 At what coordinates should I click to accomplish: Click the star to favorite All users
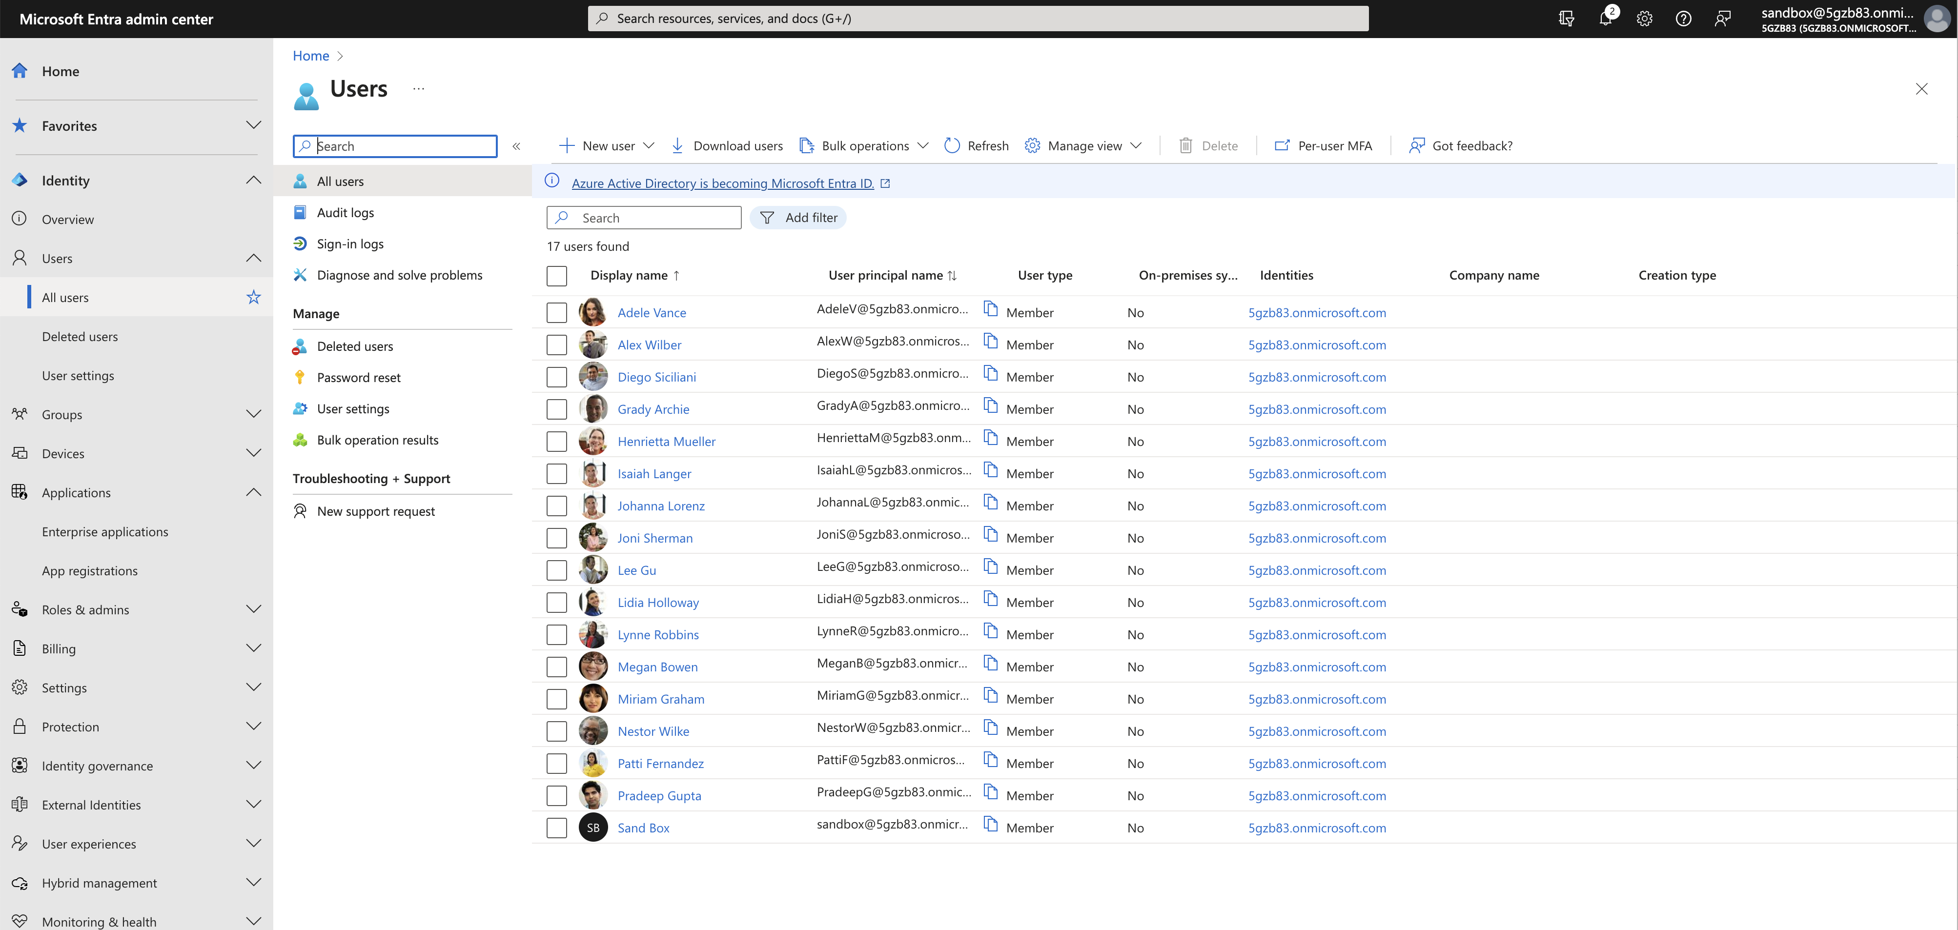click(254, 297)
